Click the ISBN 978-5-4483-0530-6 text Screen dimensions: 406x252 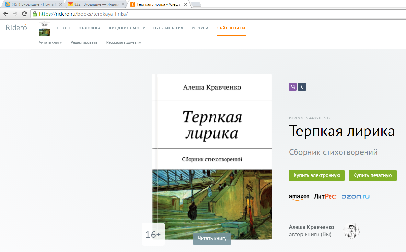[x=310, y=118]
